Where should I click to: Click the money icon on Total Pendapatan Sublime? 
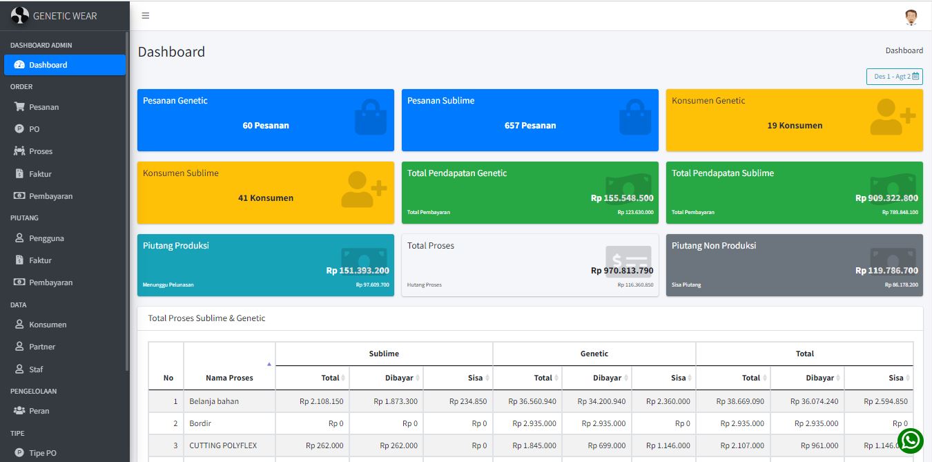[893, 189]
